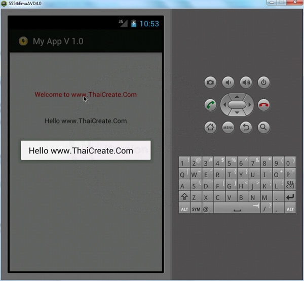Click the dark gray Hello www.ThaiCreate.Com label
304x281 pixels.
pyautogui.click(x=86, y=121)
